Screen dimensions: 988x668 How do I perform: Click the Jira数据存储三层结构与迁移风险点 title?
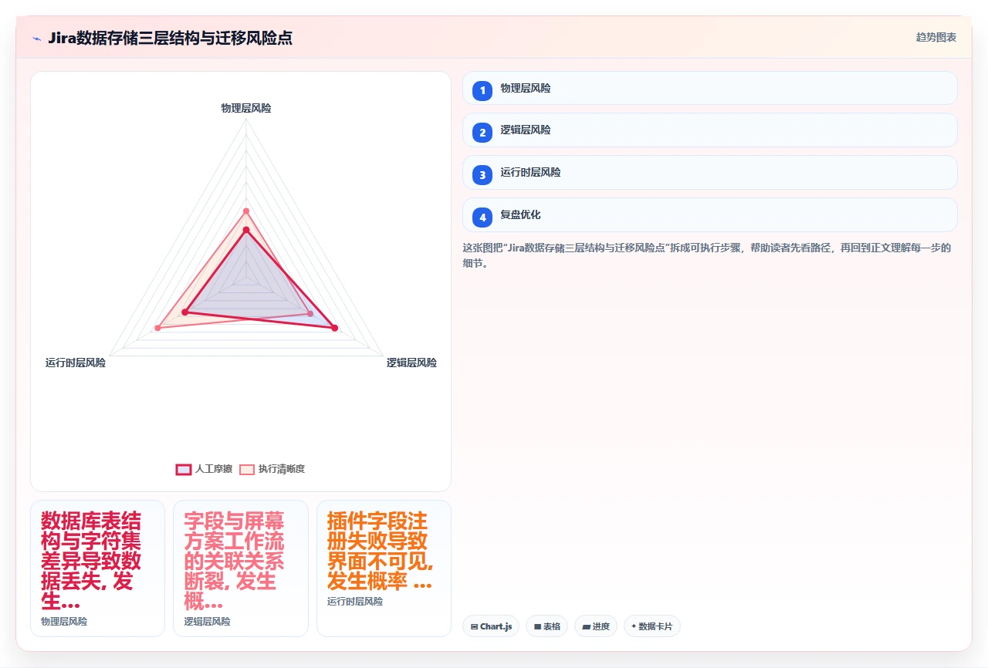170,38
